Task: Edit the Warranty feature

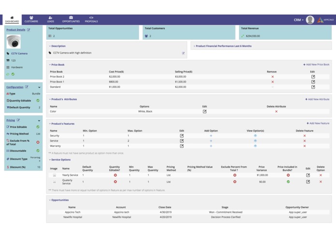Action: (x=182, y=146)
